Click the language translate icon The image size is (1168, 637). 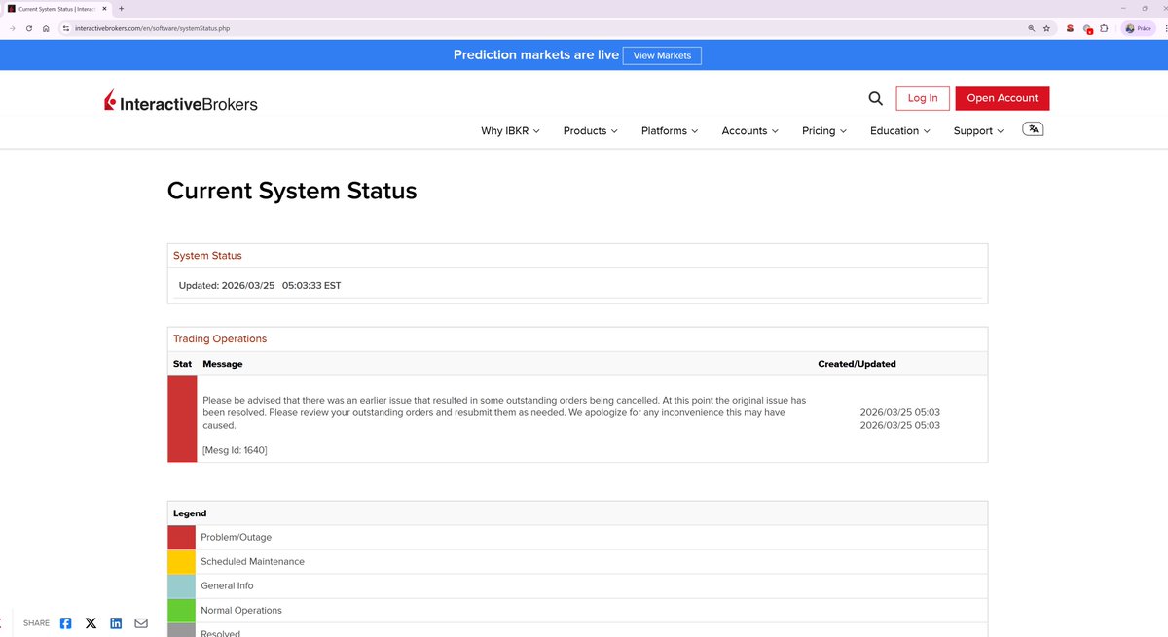coord(1033,129)
